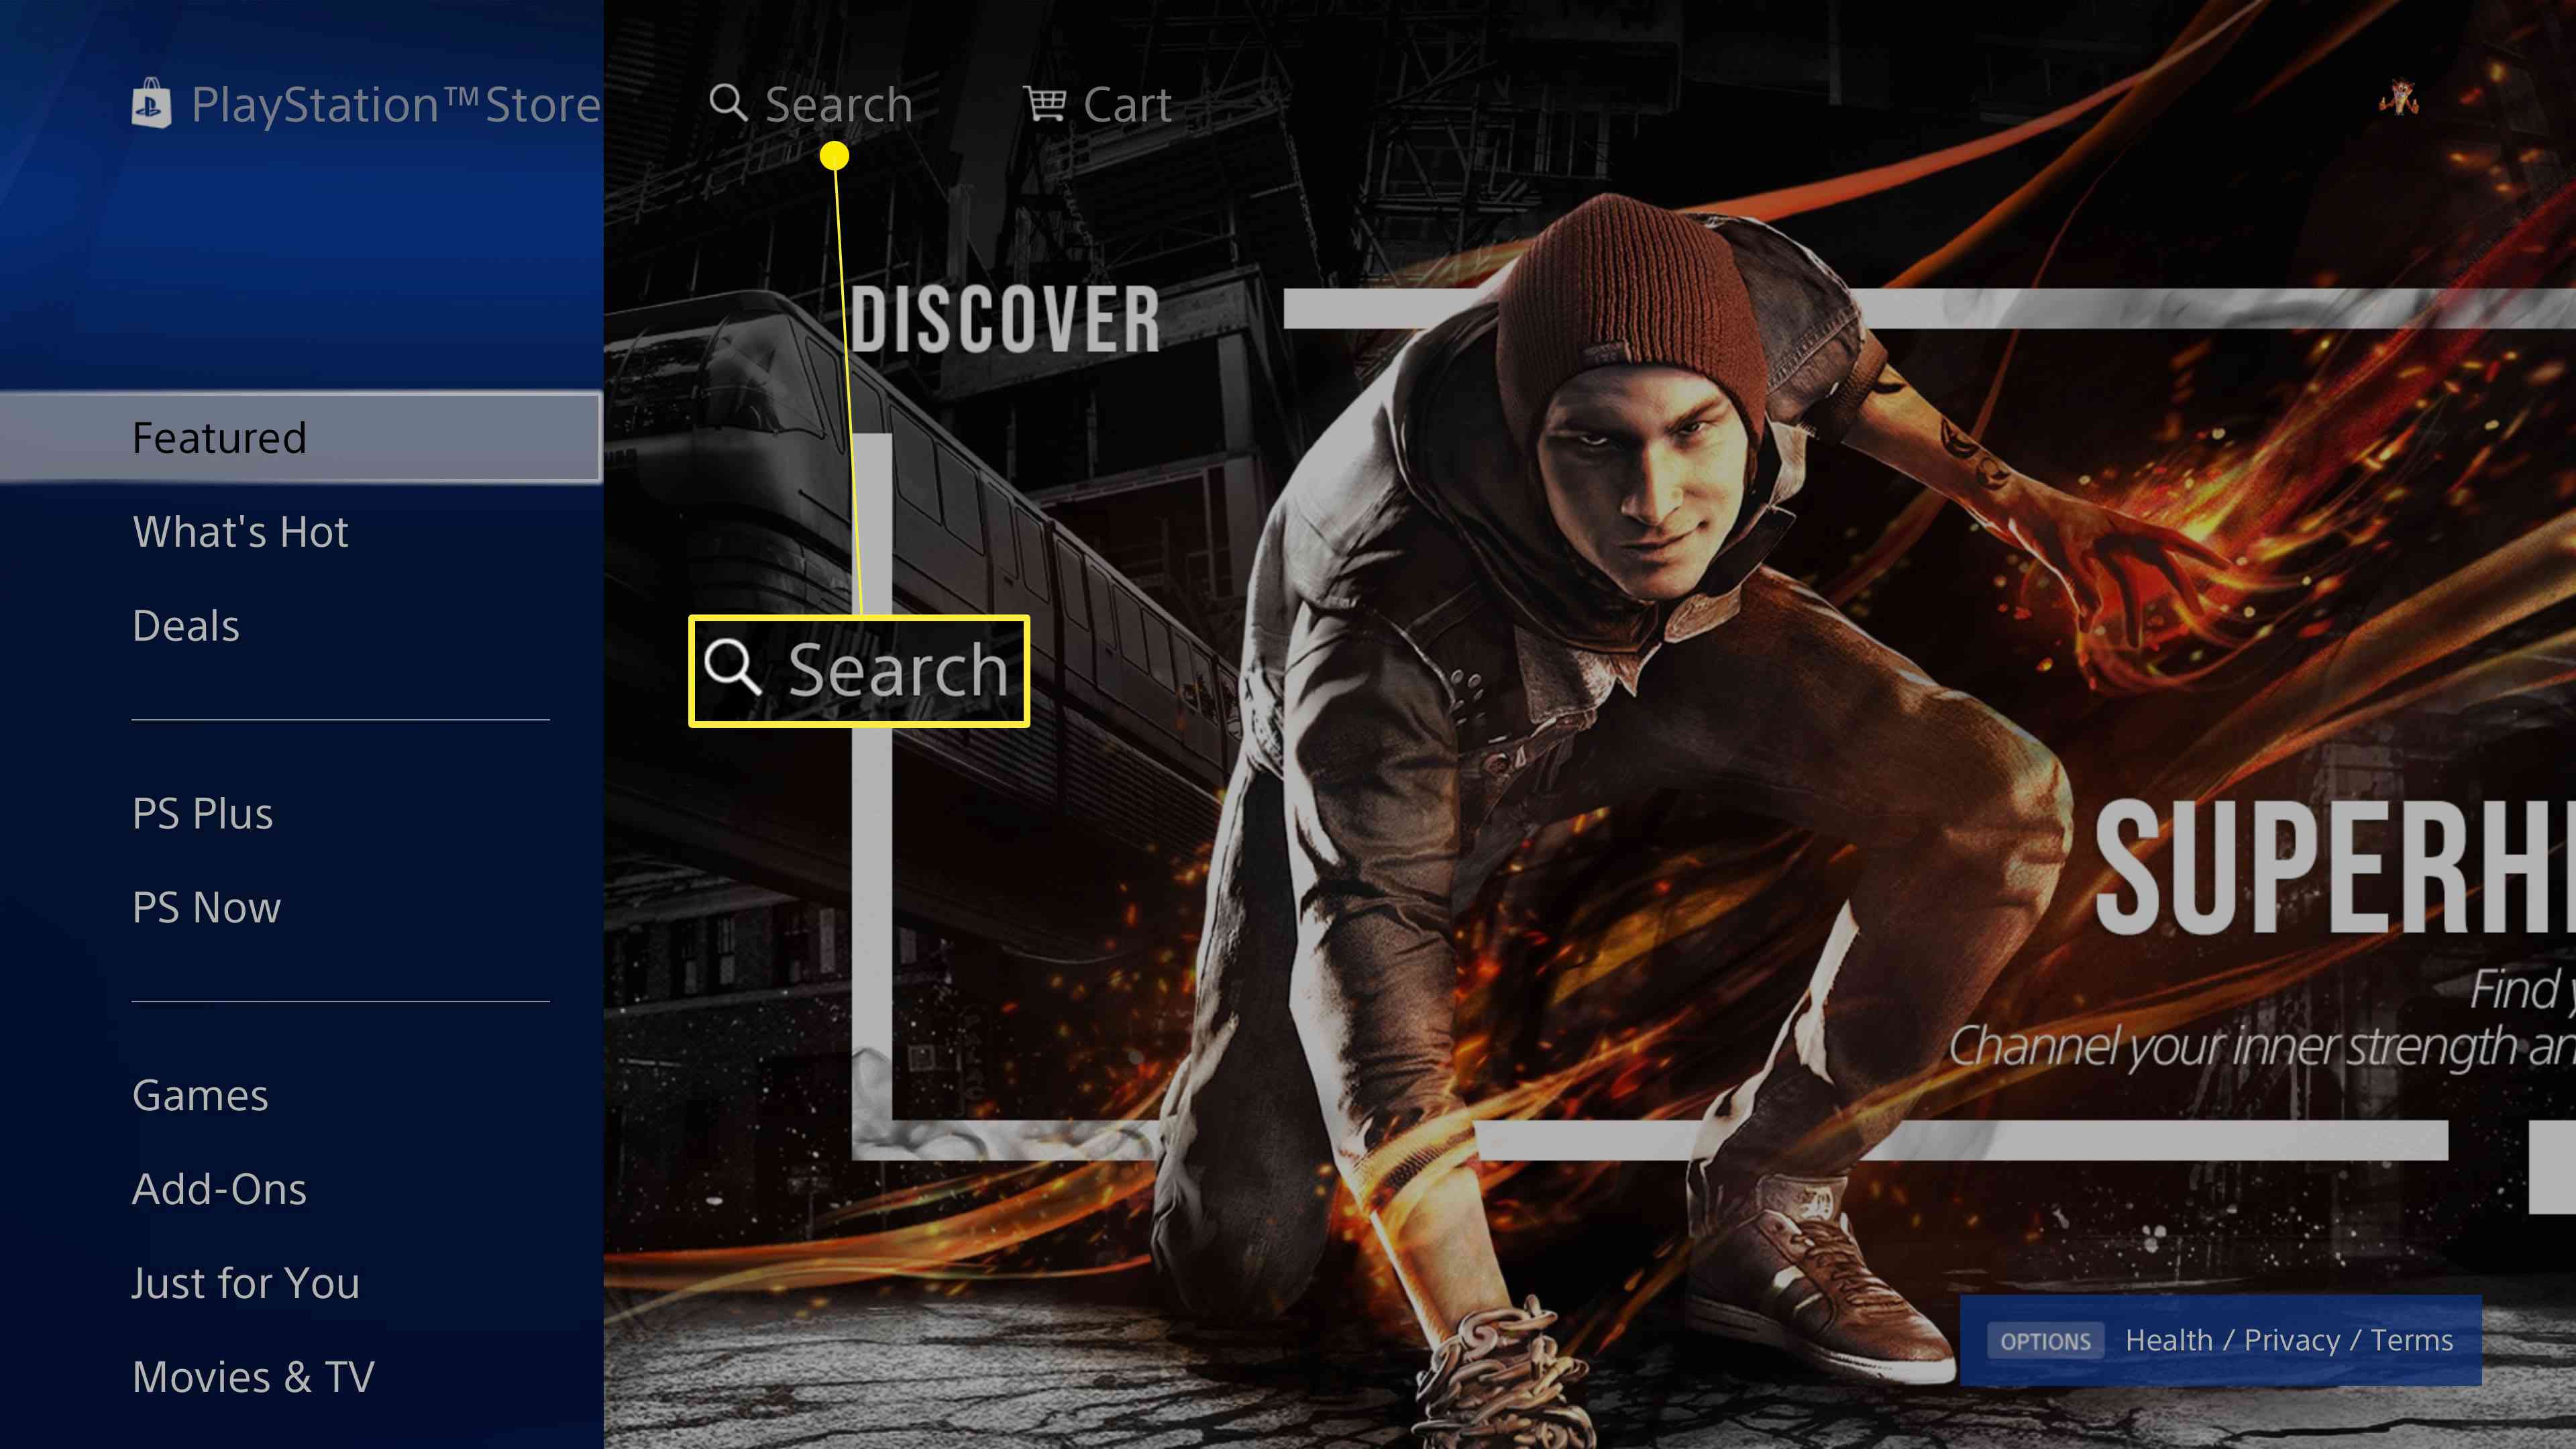Screen dimensions: 2576x1449
Task: Expand the Add-Ons category
Action: click(217, 1187)
